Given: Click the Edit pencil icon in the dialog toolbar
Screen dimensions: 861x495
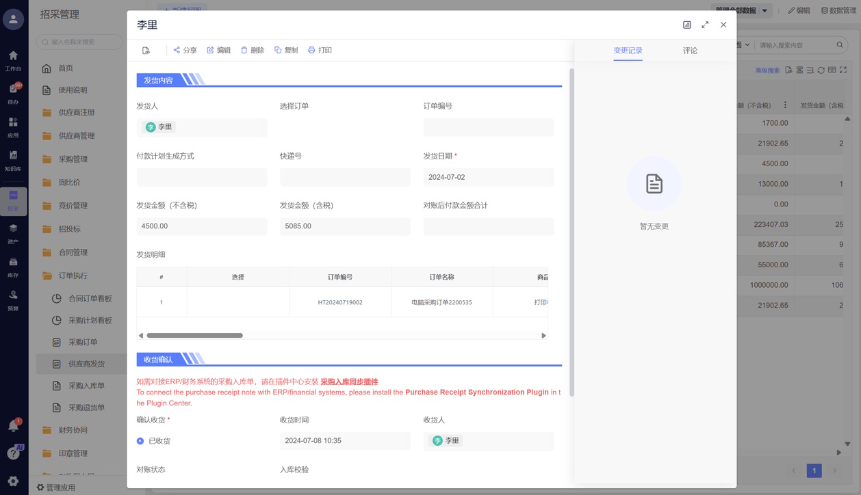Looking at the screenshot, I should coord(211,50).
